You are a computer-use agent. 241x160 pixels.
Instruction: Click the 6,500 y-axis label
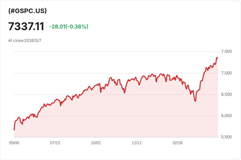(x=226, y=94)
